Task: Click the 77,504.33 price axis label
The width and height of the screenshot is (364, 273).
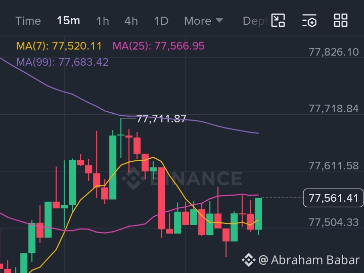Action: click(x=334, y=222)
